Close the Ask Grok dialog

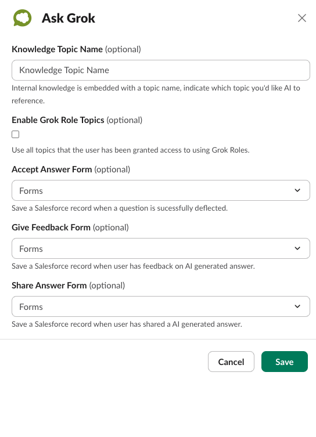click(302, 18)
